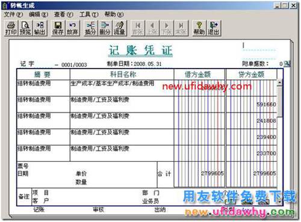Click the 客 户 label in 备注
Image resolution: width=301 pixels, height=222 pixels.
point(40,200)
